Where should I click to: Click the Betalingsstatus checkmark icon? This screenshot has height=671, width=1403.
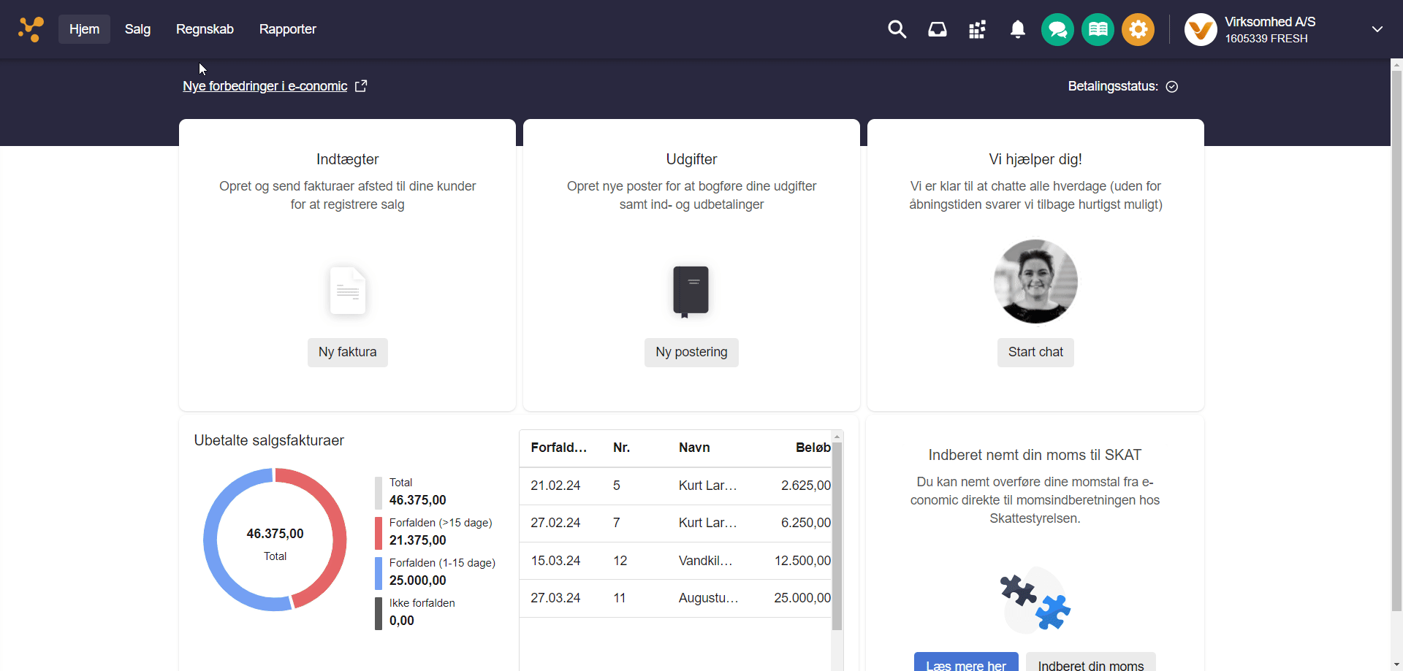tap(1172, 87)
